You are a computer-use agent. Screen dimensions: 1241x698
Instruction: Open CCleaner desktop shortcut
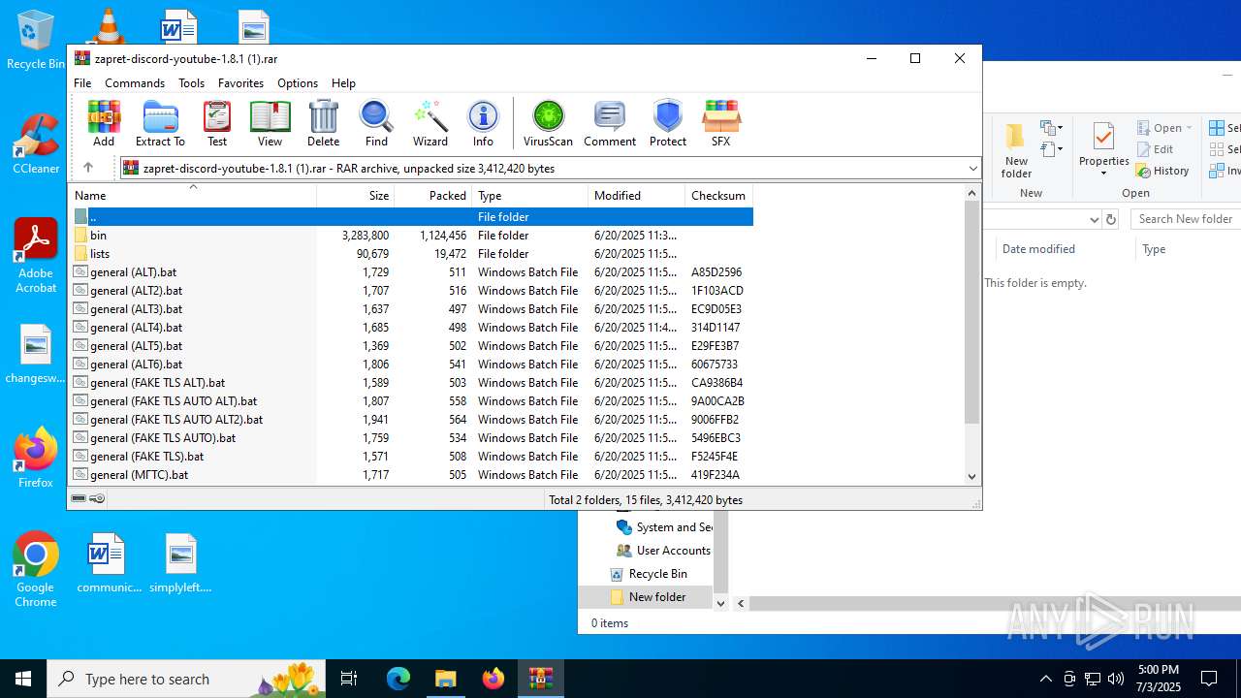click(36, 143)
